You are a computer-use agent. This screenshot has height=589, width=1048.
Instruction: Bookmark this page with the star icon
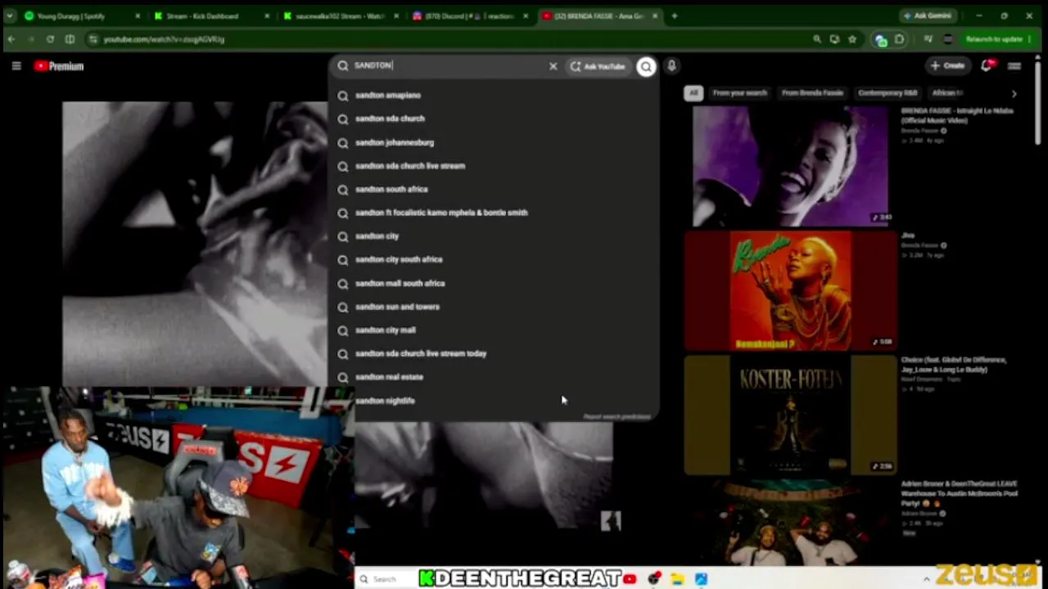coord(852,39)
